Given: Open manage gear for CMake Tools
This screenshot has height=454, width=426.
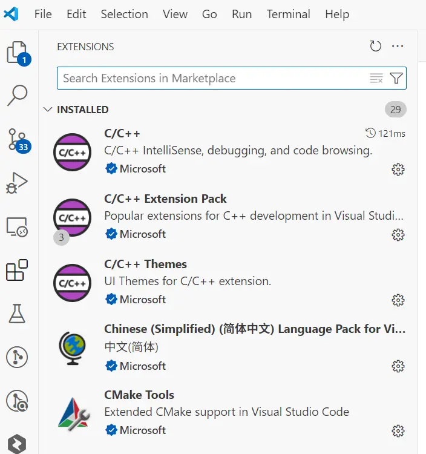Looking at the screenshot, I should click(x=398, y=431).
